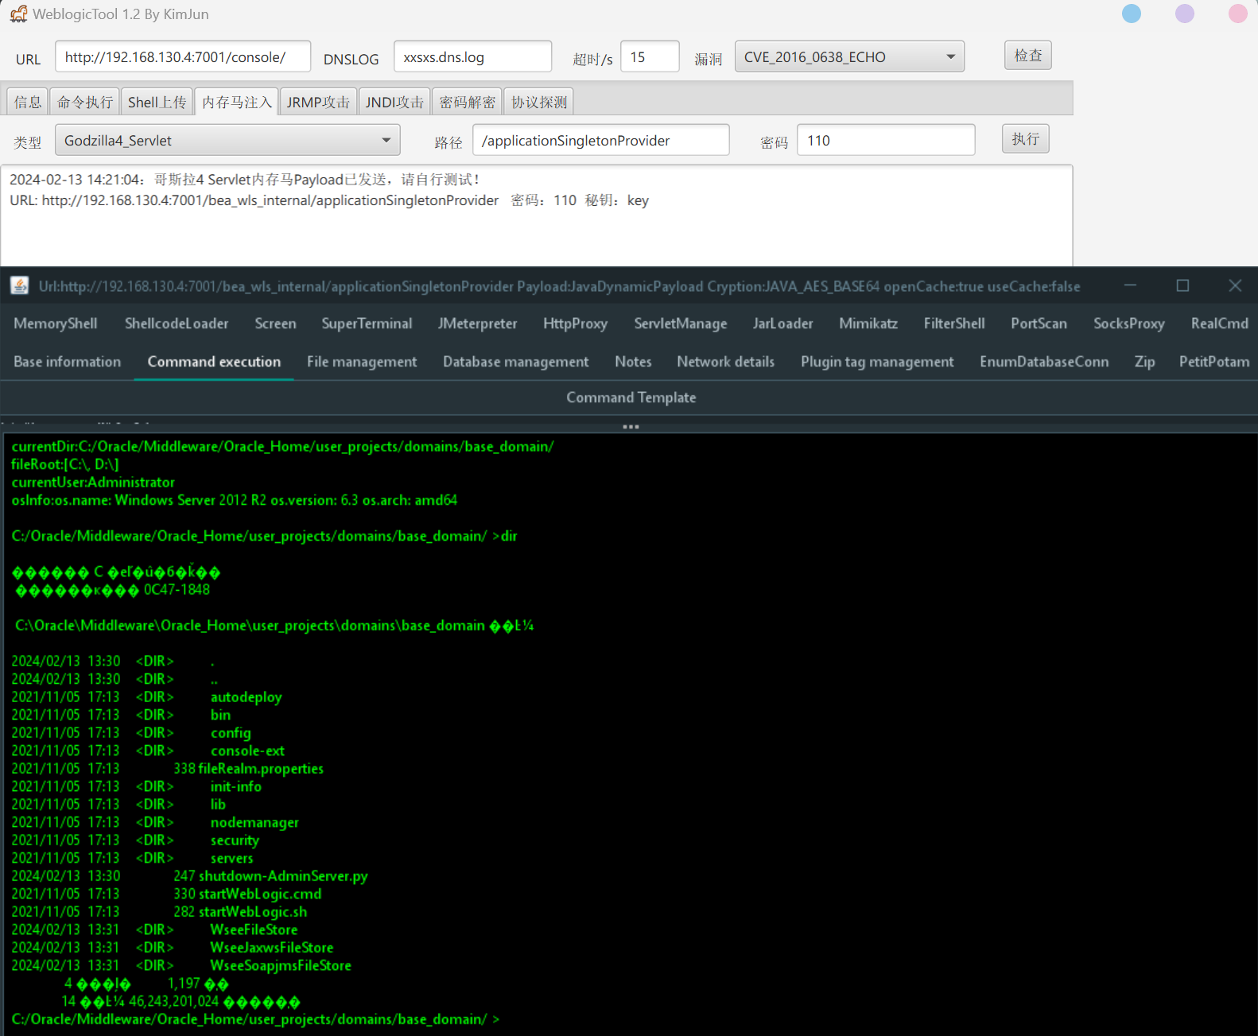Click the purple circle window control
1258x1036 pixels.
(x=1185, y=14)
